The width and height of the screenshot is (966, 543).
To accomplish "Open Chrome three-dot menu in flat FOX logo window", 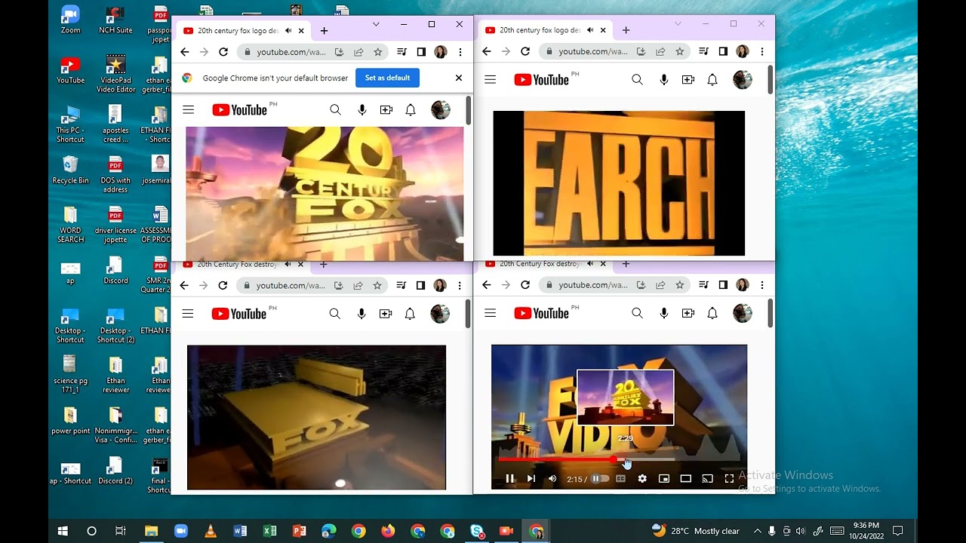I will [x=459, y=286].
